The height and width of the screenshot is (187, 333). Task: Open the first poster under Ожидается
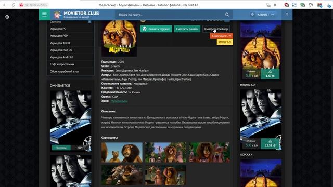71,121
